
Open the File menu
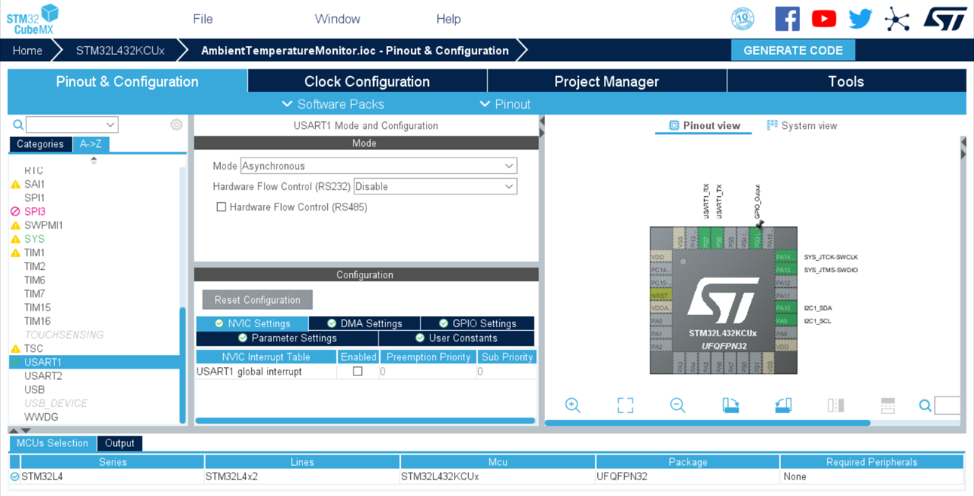(x=203, y=19)
